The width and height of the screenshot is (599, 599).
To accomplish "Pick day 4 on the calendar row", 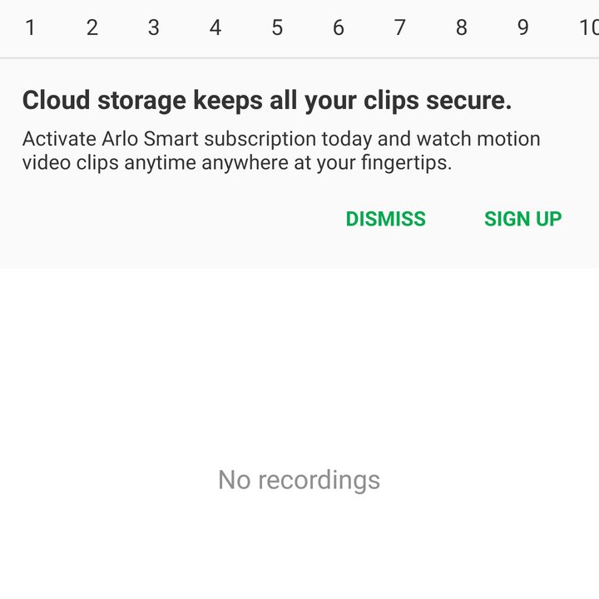I will point(215,27).
